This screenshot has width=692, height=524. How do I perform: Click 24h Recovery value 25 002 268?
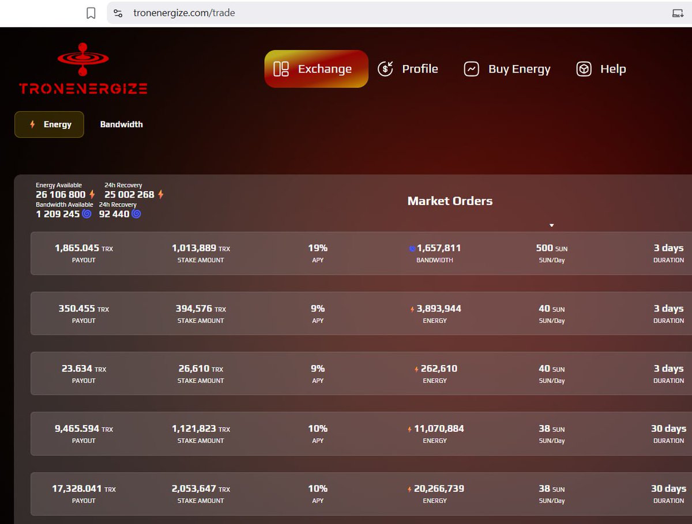(x=129, y=195)
